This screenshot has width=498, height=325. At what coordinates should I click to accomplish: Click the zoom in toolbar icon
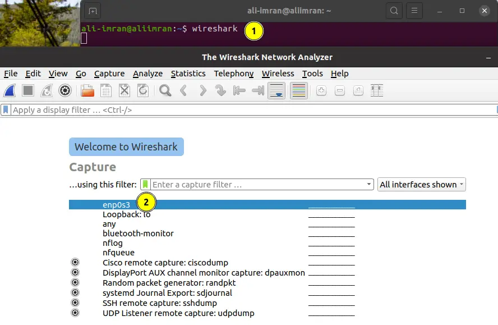[x=321, y=90]
